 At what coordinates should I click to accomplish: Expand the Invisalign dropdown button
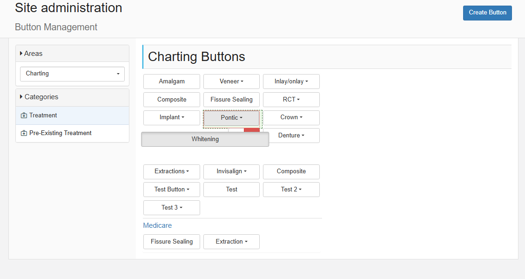pyautogui.click(x=231, y=171)
